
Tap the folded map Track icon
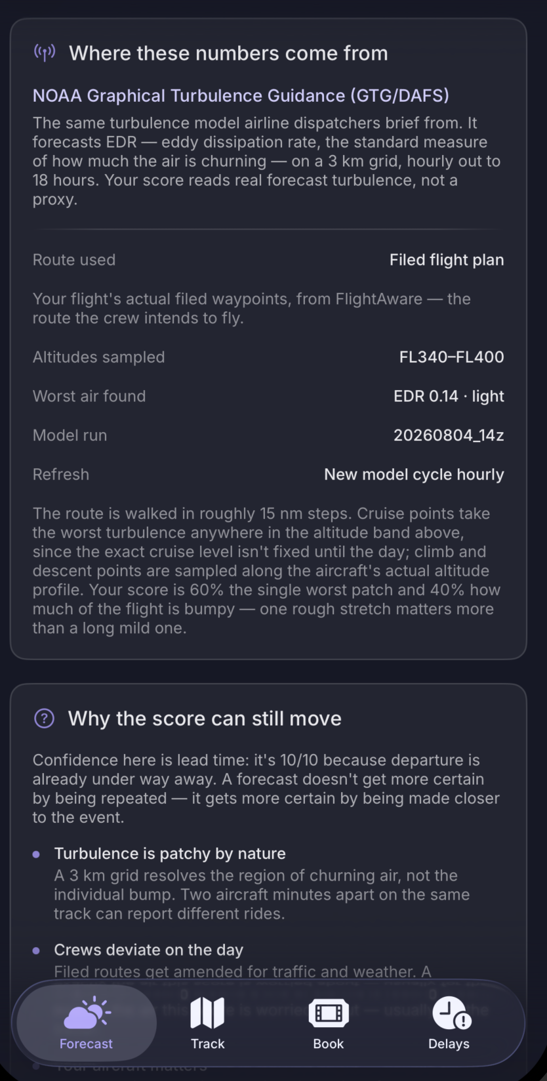pos(207,1013)
